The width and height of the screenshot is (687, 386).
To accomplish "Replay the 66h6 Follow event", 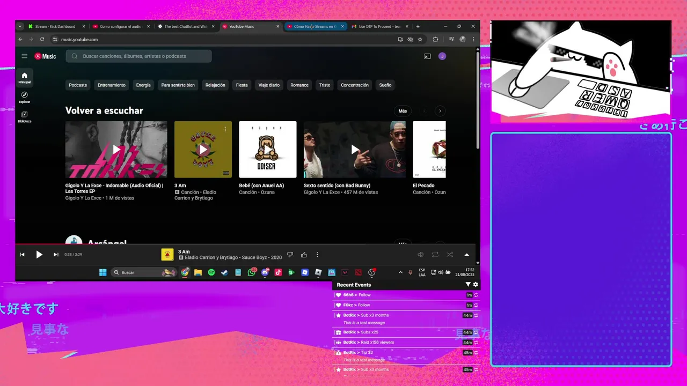I will (x=476, y=295).
